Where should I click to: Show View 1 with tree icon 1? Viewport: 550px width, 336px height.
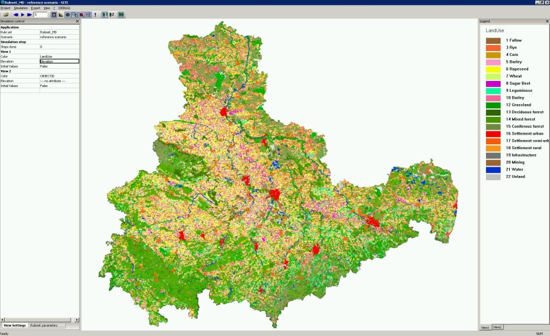click(x=105, y=15)
